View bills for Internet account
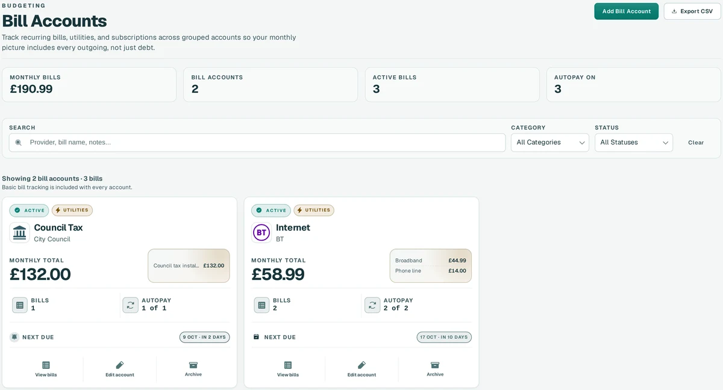 tap(288, 369)
